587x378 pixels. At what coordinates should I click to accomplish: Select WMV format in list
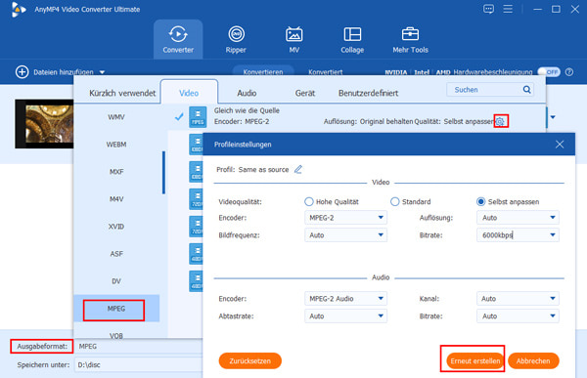pyautogui.click(x=116, y=117)
